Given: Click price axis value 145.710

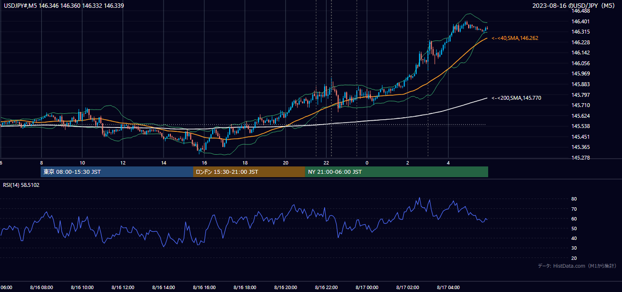Looking at the screenshot, I should [x=581, y=105].
